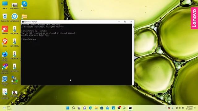Open the clock showing 2:29 PM
198x111 pixels.
tap(189, 108)
